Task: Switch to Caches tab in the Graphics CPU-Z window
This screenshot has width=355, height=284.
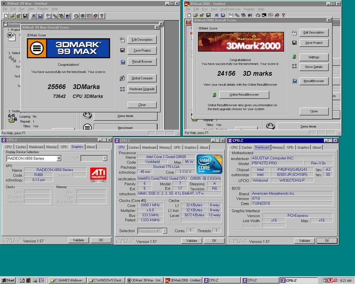Action: click(21, 147)
